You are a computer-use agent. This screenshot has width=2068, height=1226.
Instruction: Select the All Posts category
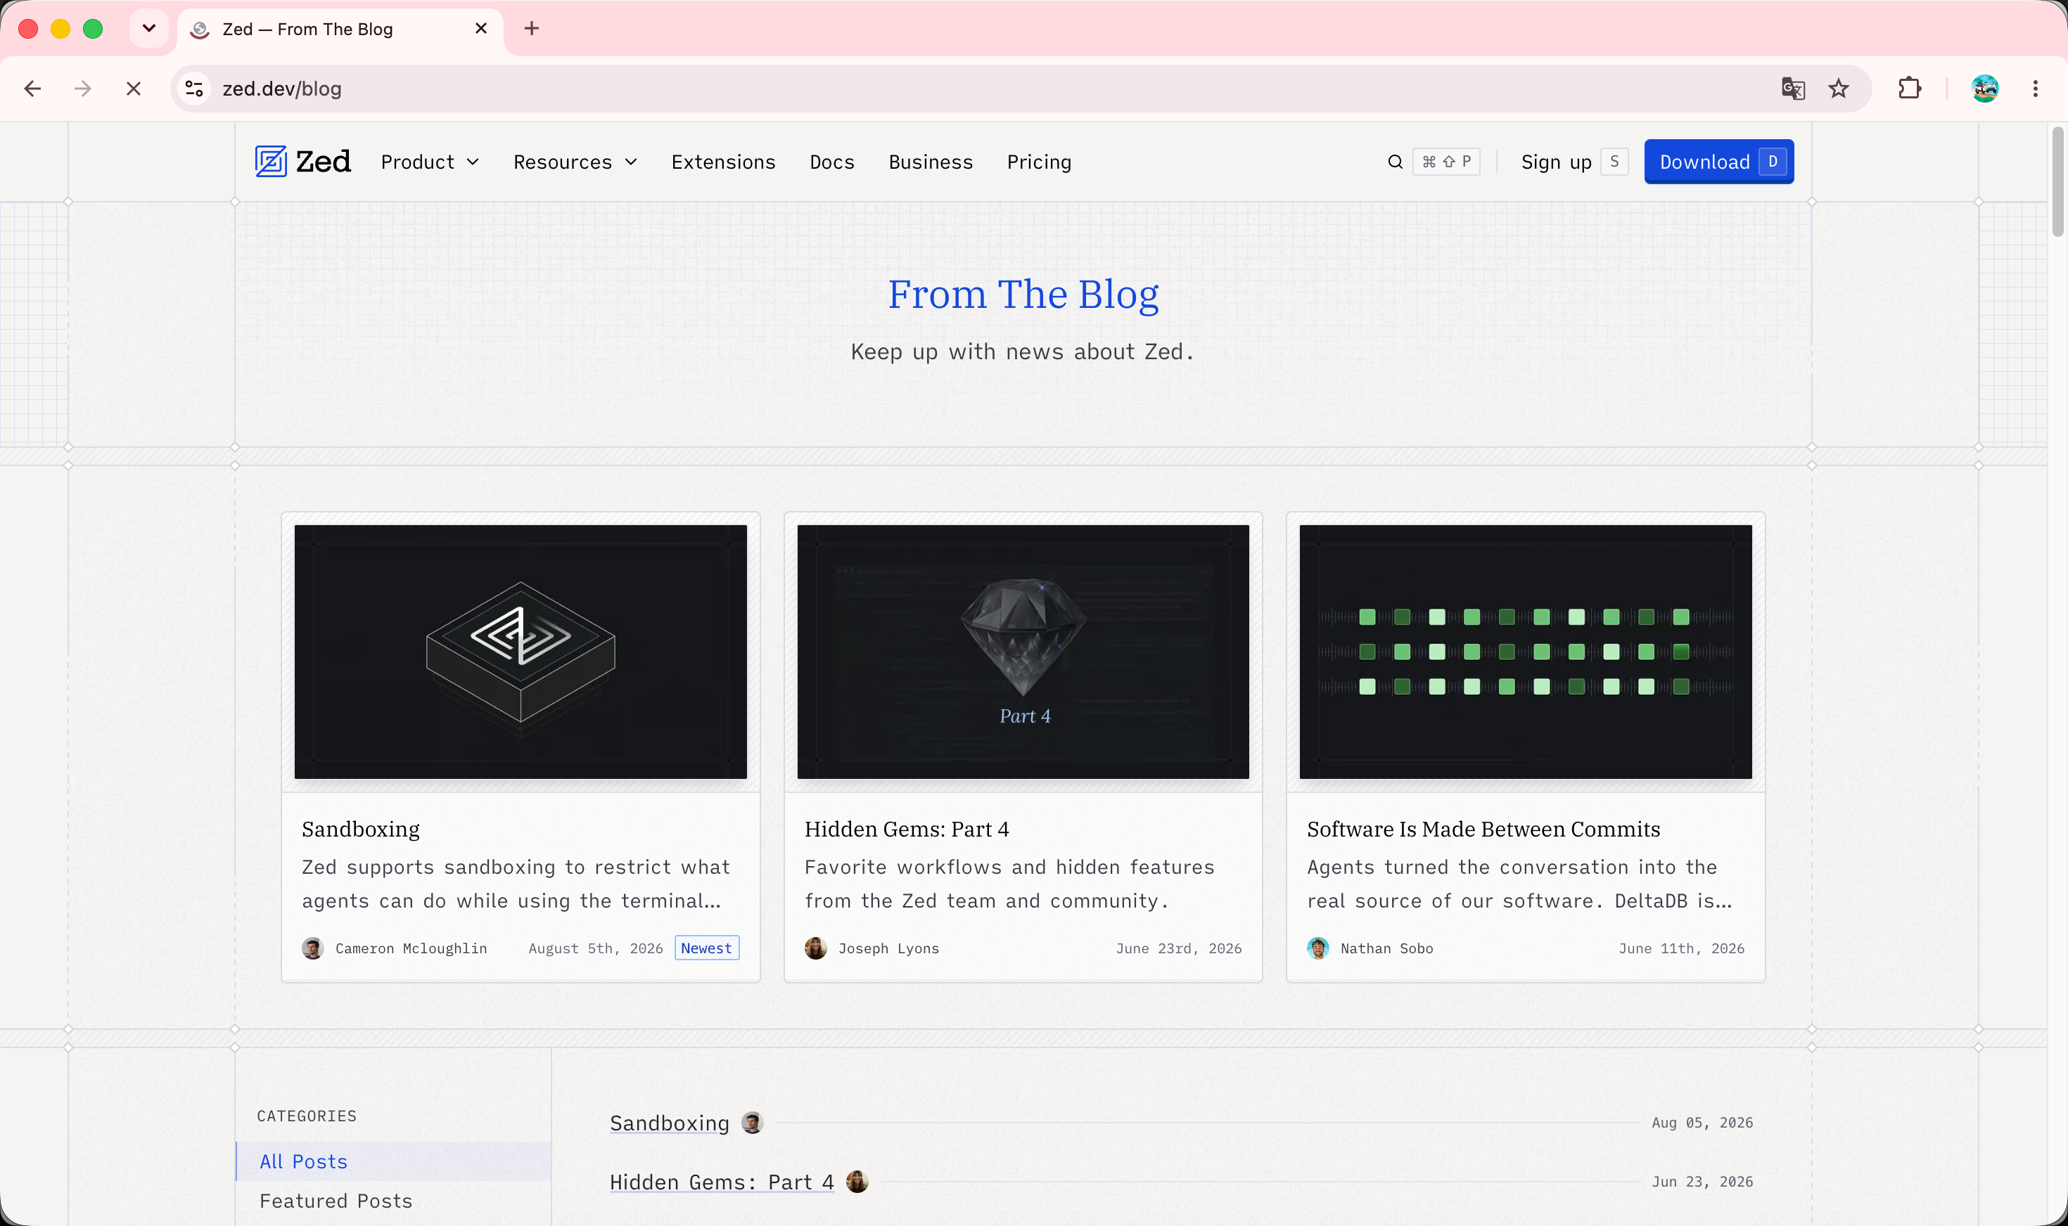[393, 1161]
